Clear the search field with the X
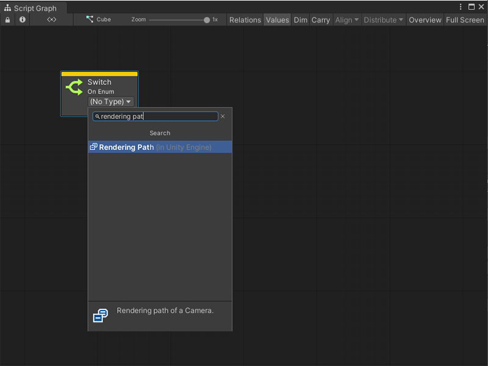The height and width of the screenshot is (366, 488). [x=222, y=116]
